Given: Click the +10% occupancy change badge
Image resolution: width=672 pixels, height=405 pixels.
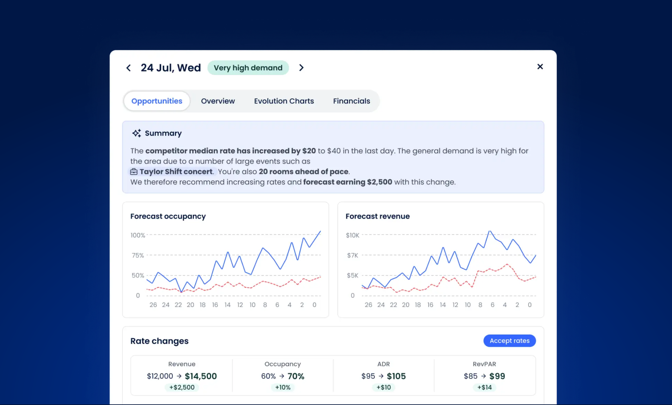Looking at the screenshot, I should [283, 387].
